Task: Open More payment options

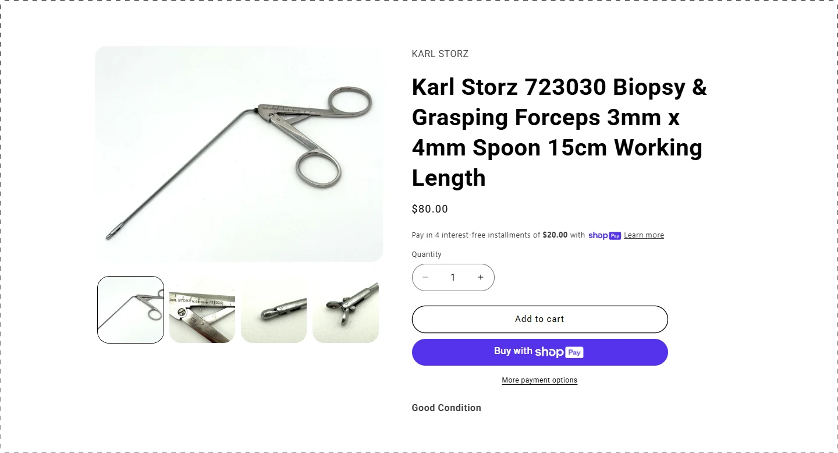Action: pos(539,380)
